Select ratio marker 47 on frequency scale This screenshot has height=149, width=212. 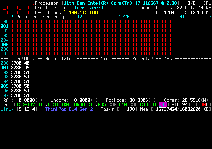click(208, 17)
